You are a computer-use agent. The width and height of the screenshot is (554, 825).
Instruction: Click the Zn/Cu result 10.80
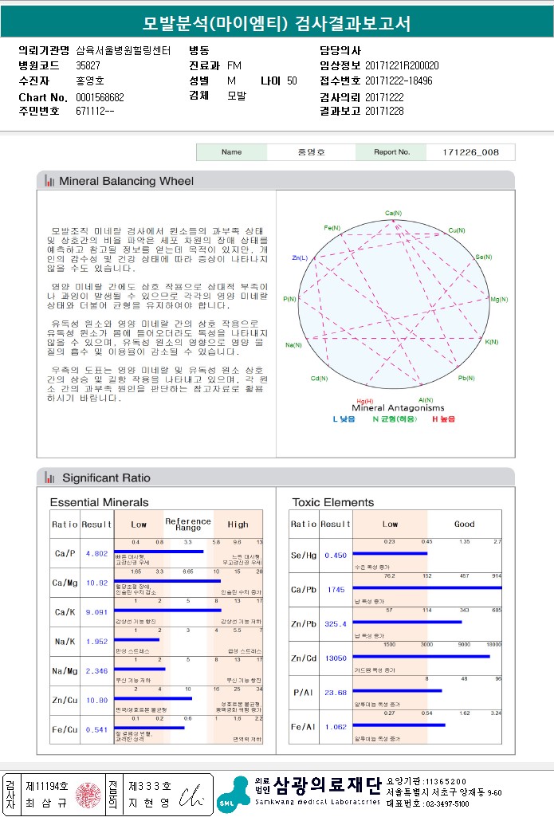pyautogui.click(x=96, y=701)
